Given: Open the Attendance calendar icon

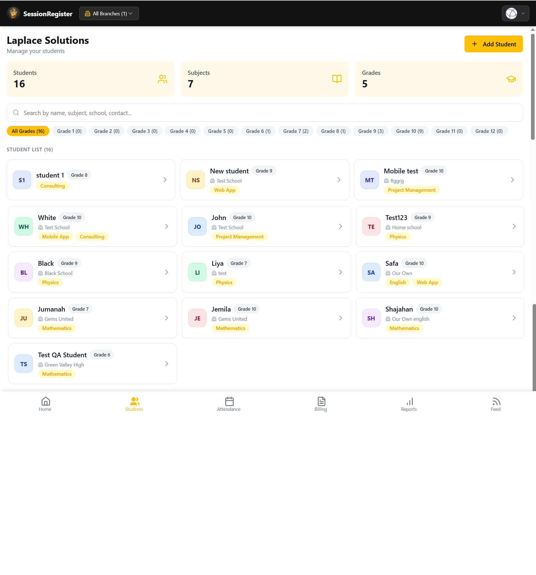Looking at the screenshot, I should 229,401.
